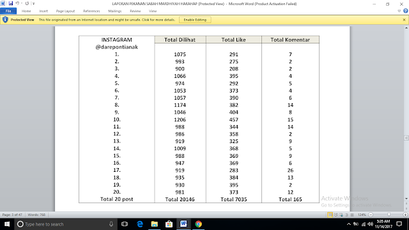Screen dimensions: 409x230
Task: Click the Undo arrow icon
Action: (17, 3)
